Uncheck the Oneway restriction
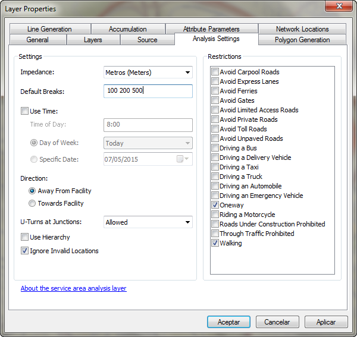Screen dimensions: 357x337 215,205
